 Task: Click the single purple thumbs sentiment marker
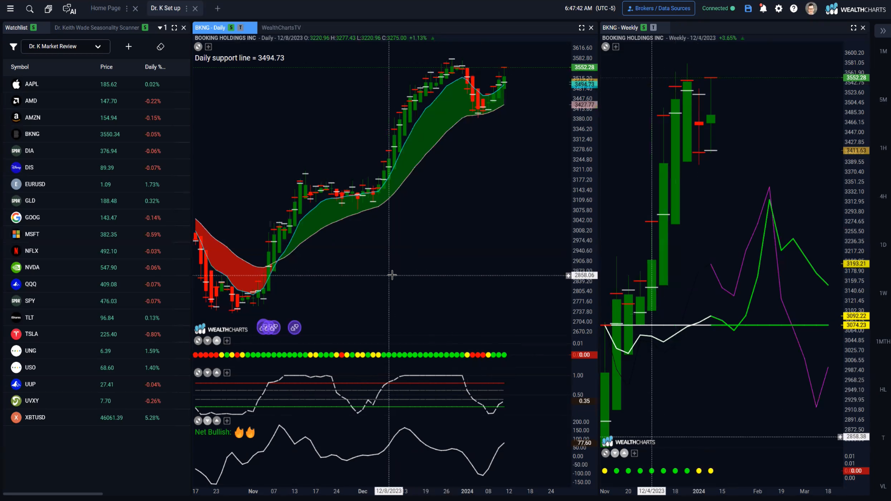(x=295, y=328)
